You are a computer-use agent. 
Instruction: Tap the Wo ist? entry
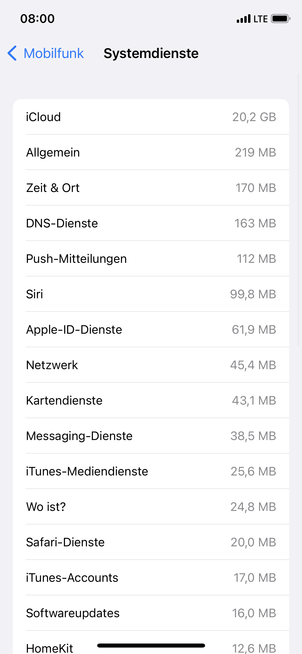pos(151,507)
